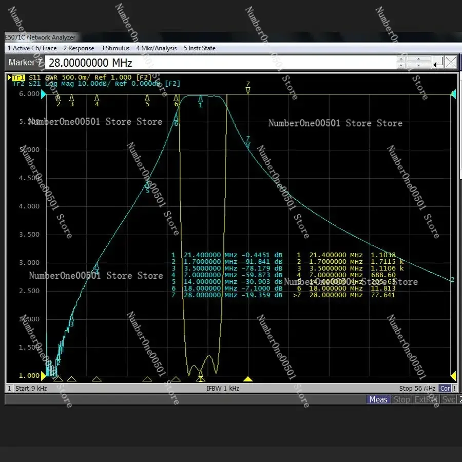The height and width of the screenshot is (462, 462).
Task: Click the yellow active-trace arrow beside Tr1
Action: tap(9, 78)
